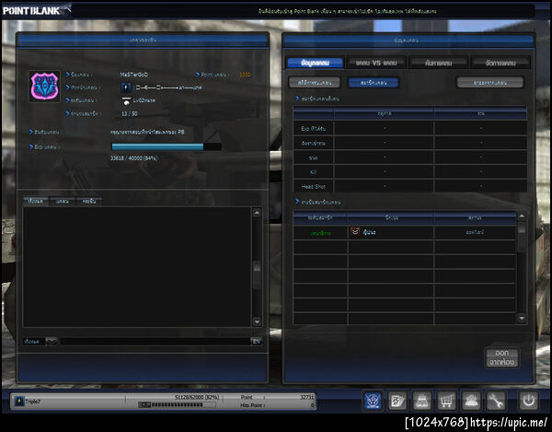Open the chat channel dropdown arrow
The height and width of the screenshot is (432, 552).
[x=52, y=341]
